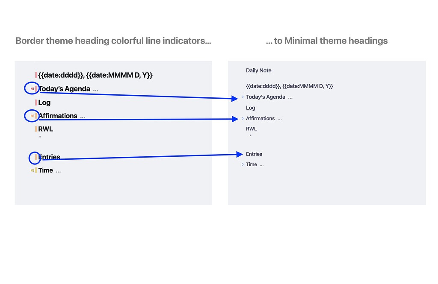This screenshot has height=284, width=438.
Task: Click the ellipsis after Affirmations in Minimal theme
Action: pyautogui.click(x=280, y=119)
